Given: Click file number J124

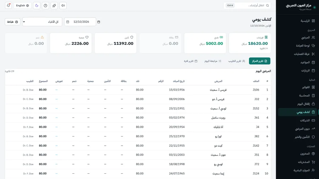Looking at the screenshot, I should [256, 174].
